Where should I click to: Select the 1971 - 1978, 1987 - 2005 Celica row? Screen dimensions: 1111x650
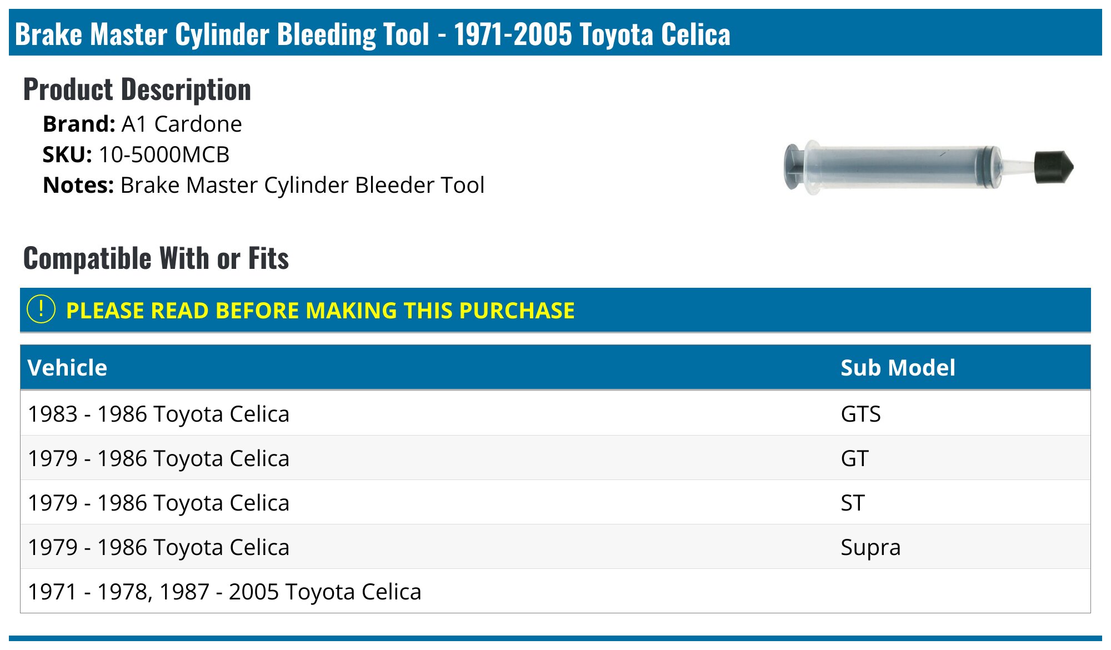[x=224, y=592]
